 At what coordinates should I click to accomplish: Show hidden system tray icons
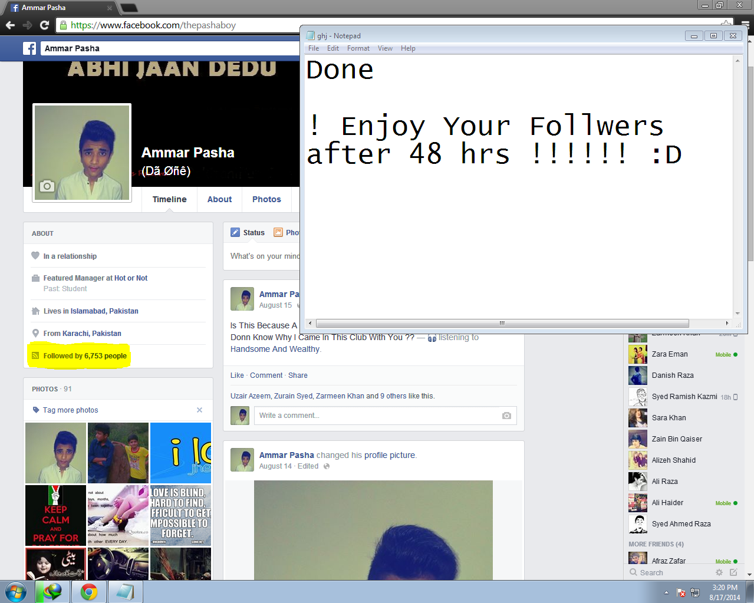(x=666, y=592)
